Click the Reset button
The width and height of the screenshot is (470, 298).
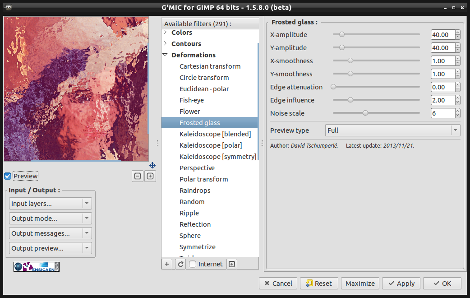[319, 283]
